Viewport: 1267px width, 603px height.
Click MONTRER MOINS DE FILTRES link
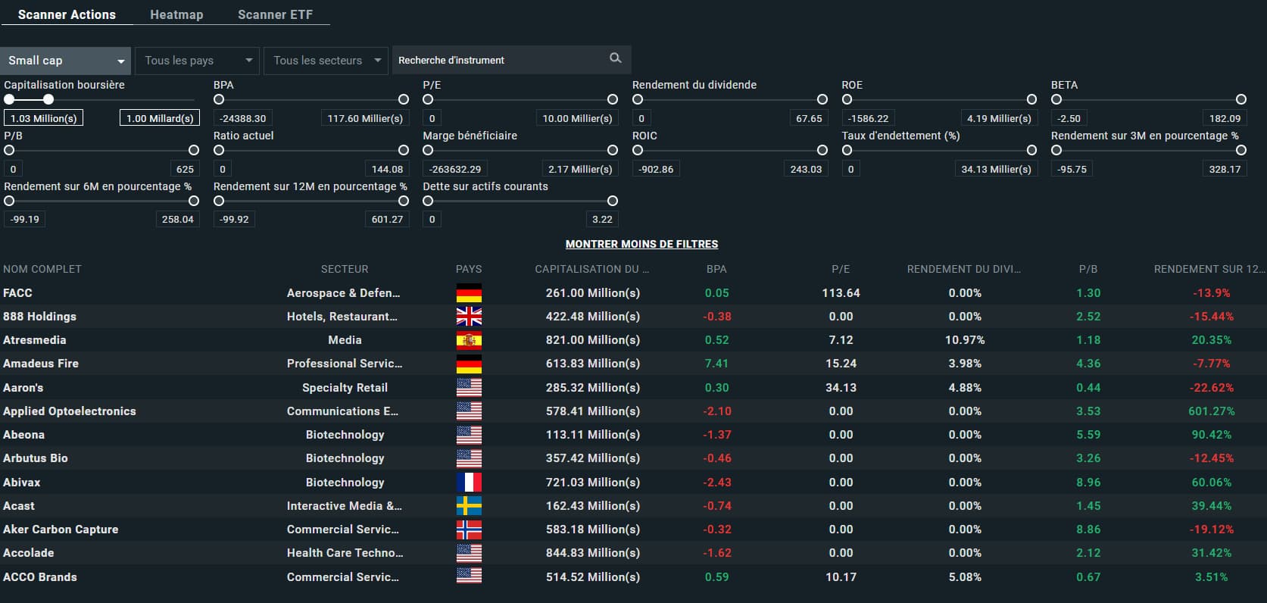[641, 244]
